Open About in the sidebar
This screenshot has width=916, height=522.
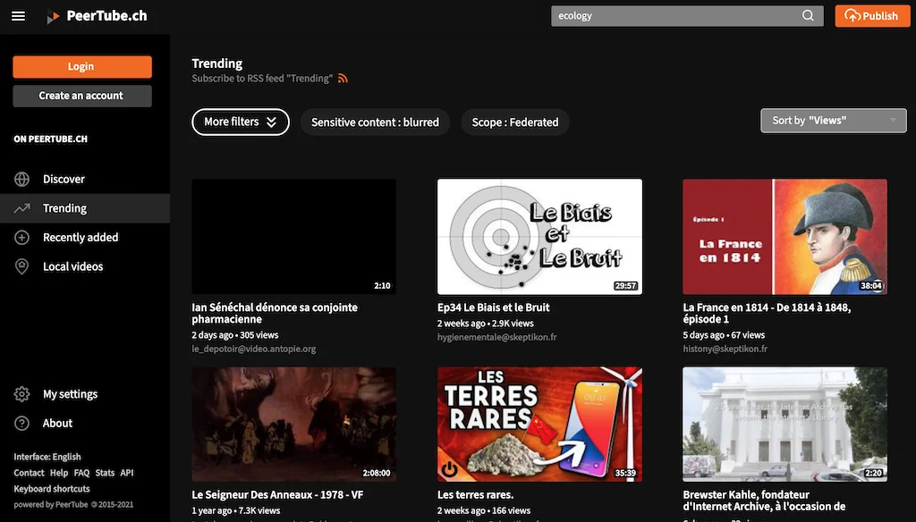(85, 424)
